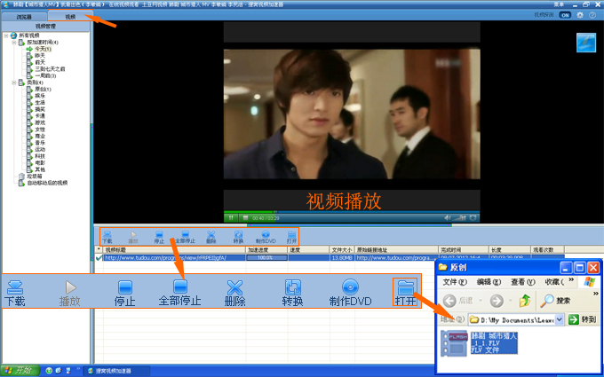Select the 自动移动后的视频 item
The image size is (604, 377).
coord(47,183)
